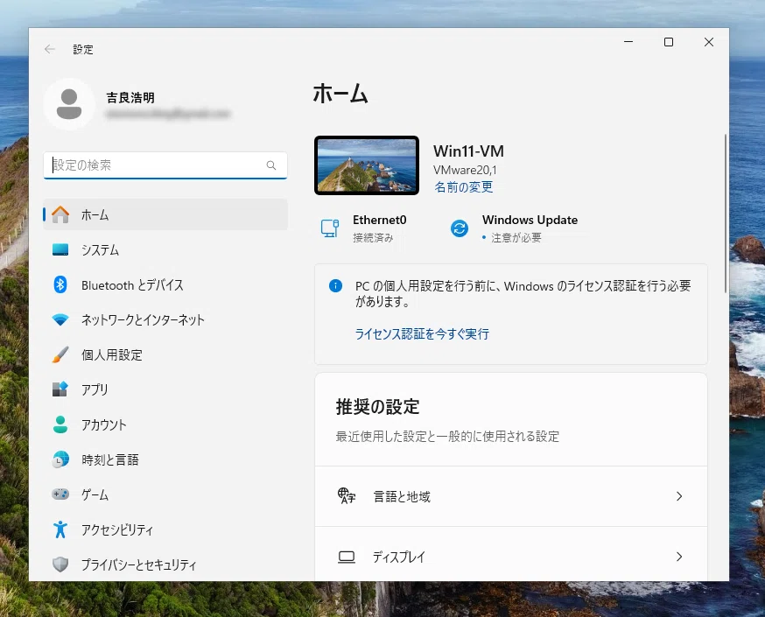Click the desktop wallpaper thumbnail
Image resolution: width=765 pixels, height=617 pixels.
tap(367, 165)
